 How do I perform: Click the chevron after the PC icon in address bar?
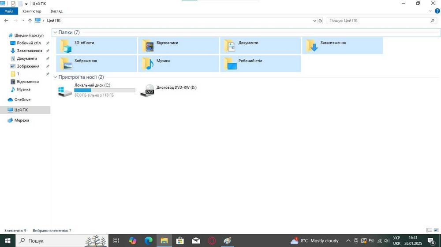43,21
